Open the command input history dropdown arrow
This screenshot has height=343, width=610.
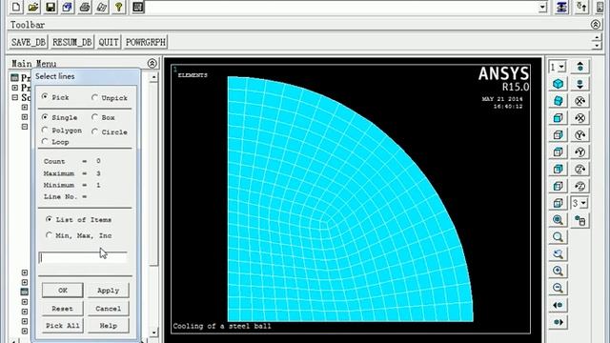pos(542,7)
